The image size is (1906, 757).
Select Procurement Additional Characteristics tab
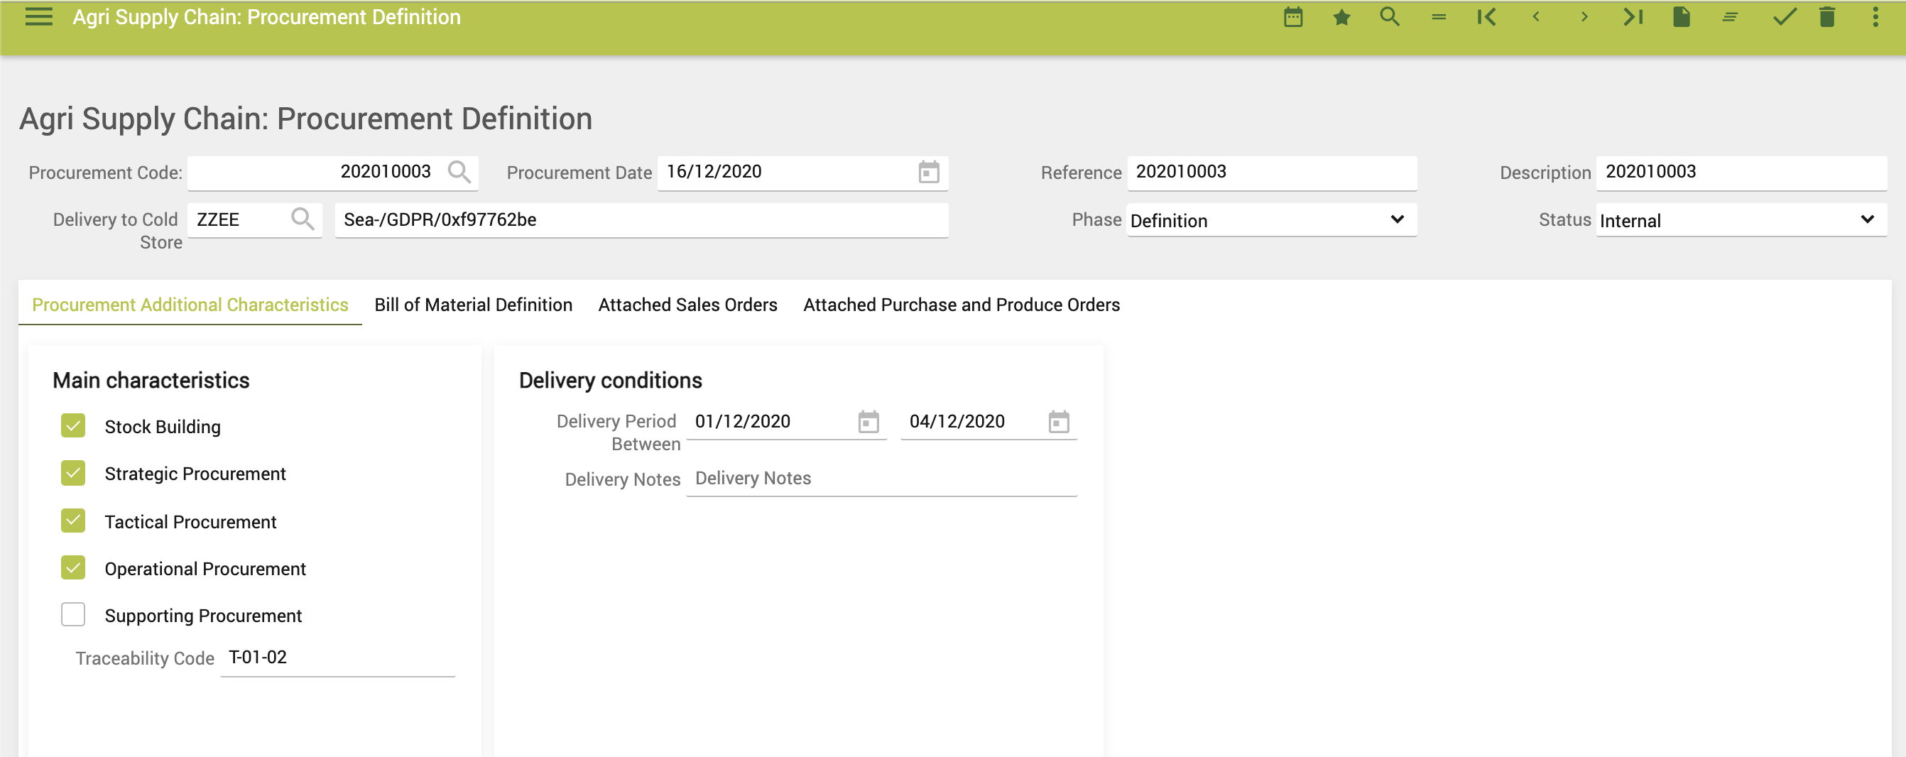tap(190, 305)
